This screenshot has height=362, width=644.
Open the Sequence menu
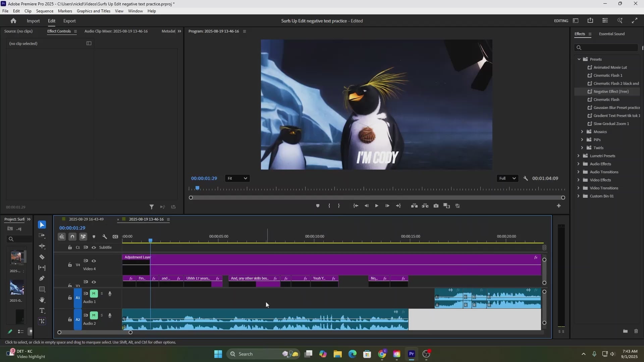45,11
